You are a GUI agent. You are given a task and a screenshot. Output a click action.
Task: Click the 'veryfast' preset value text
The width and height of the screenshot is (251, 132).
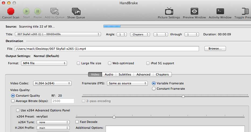click(42, 116)
